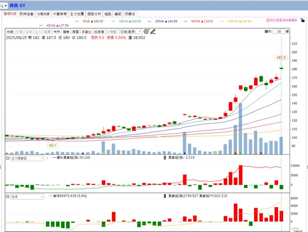Click the 95.7 low price label
Image resolution: width=308 pixels, height=232 pixels.
point(52,146)
